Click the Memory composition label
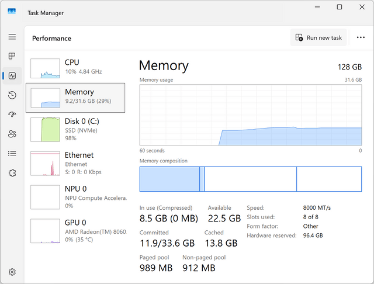The height and width of the screenshot is (284, 374). point(164,161)
